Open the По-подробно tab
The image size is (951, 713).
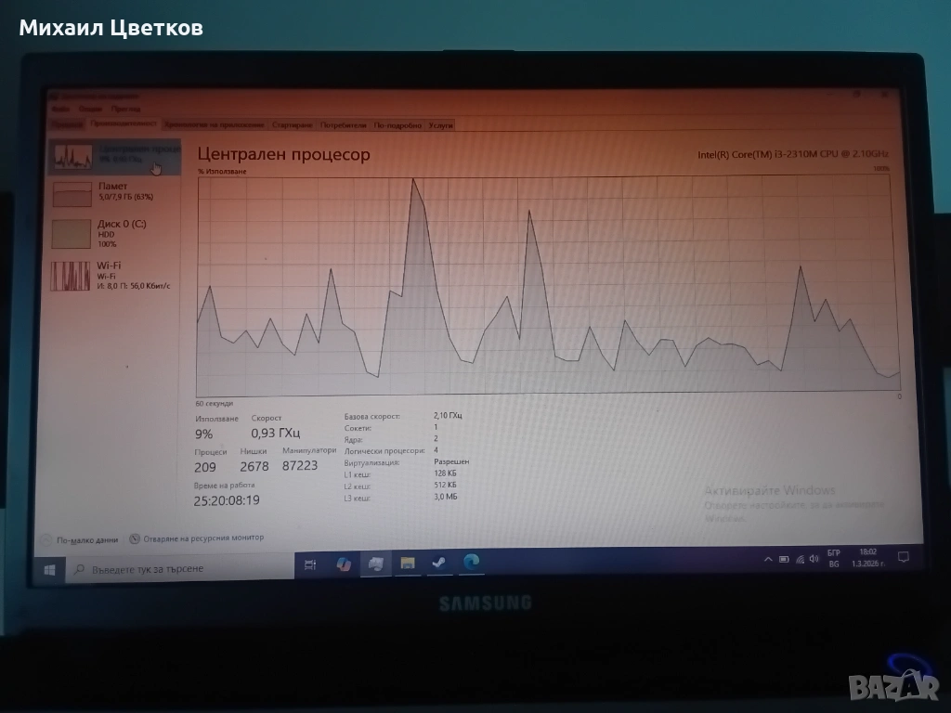coord(398,124)
